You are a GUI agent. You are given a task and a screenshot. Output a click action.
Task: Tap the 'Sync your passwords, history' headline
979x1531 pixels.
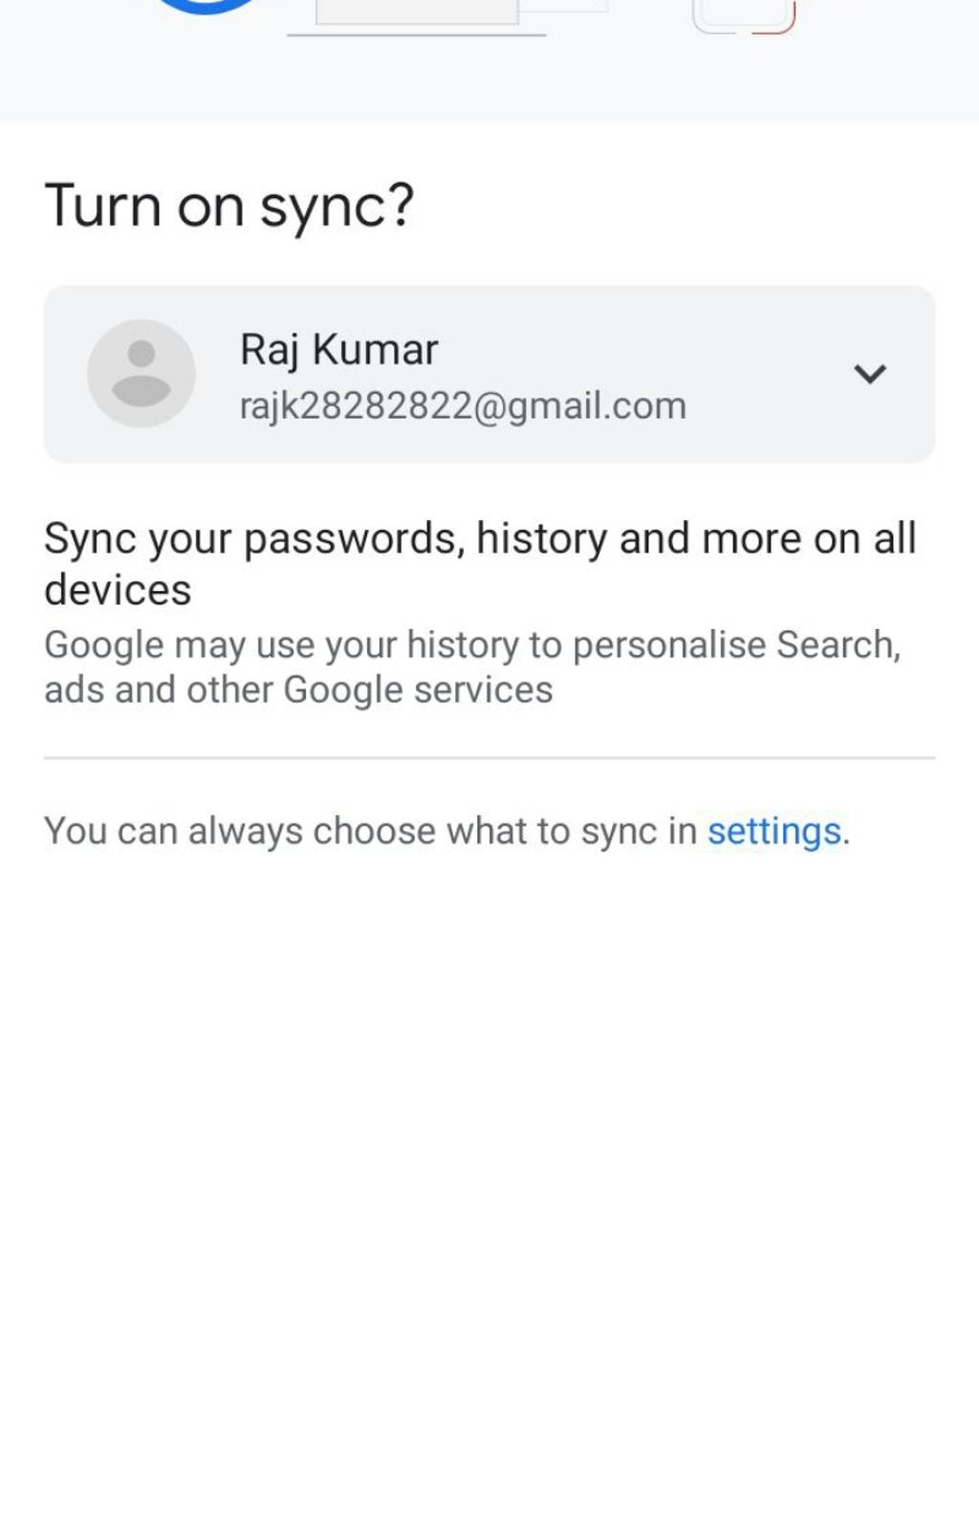tap(480, 563)
